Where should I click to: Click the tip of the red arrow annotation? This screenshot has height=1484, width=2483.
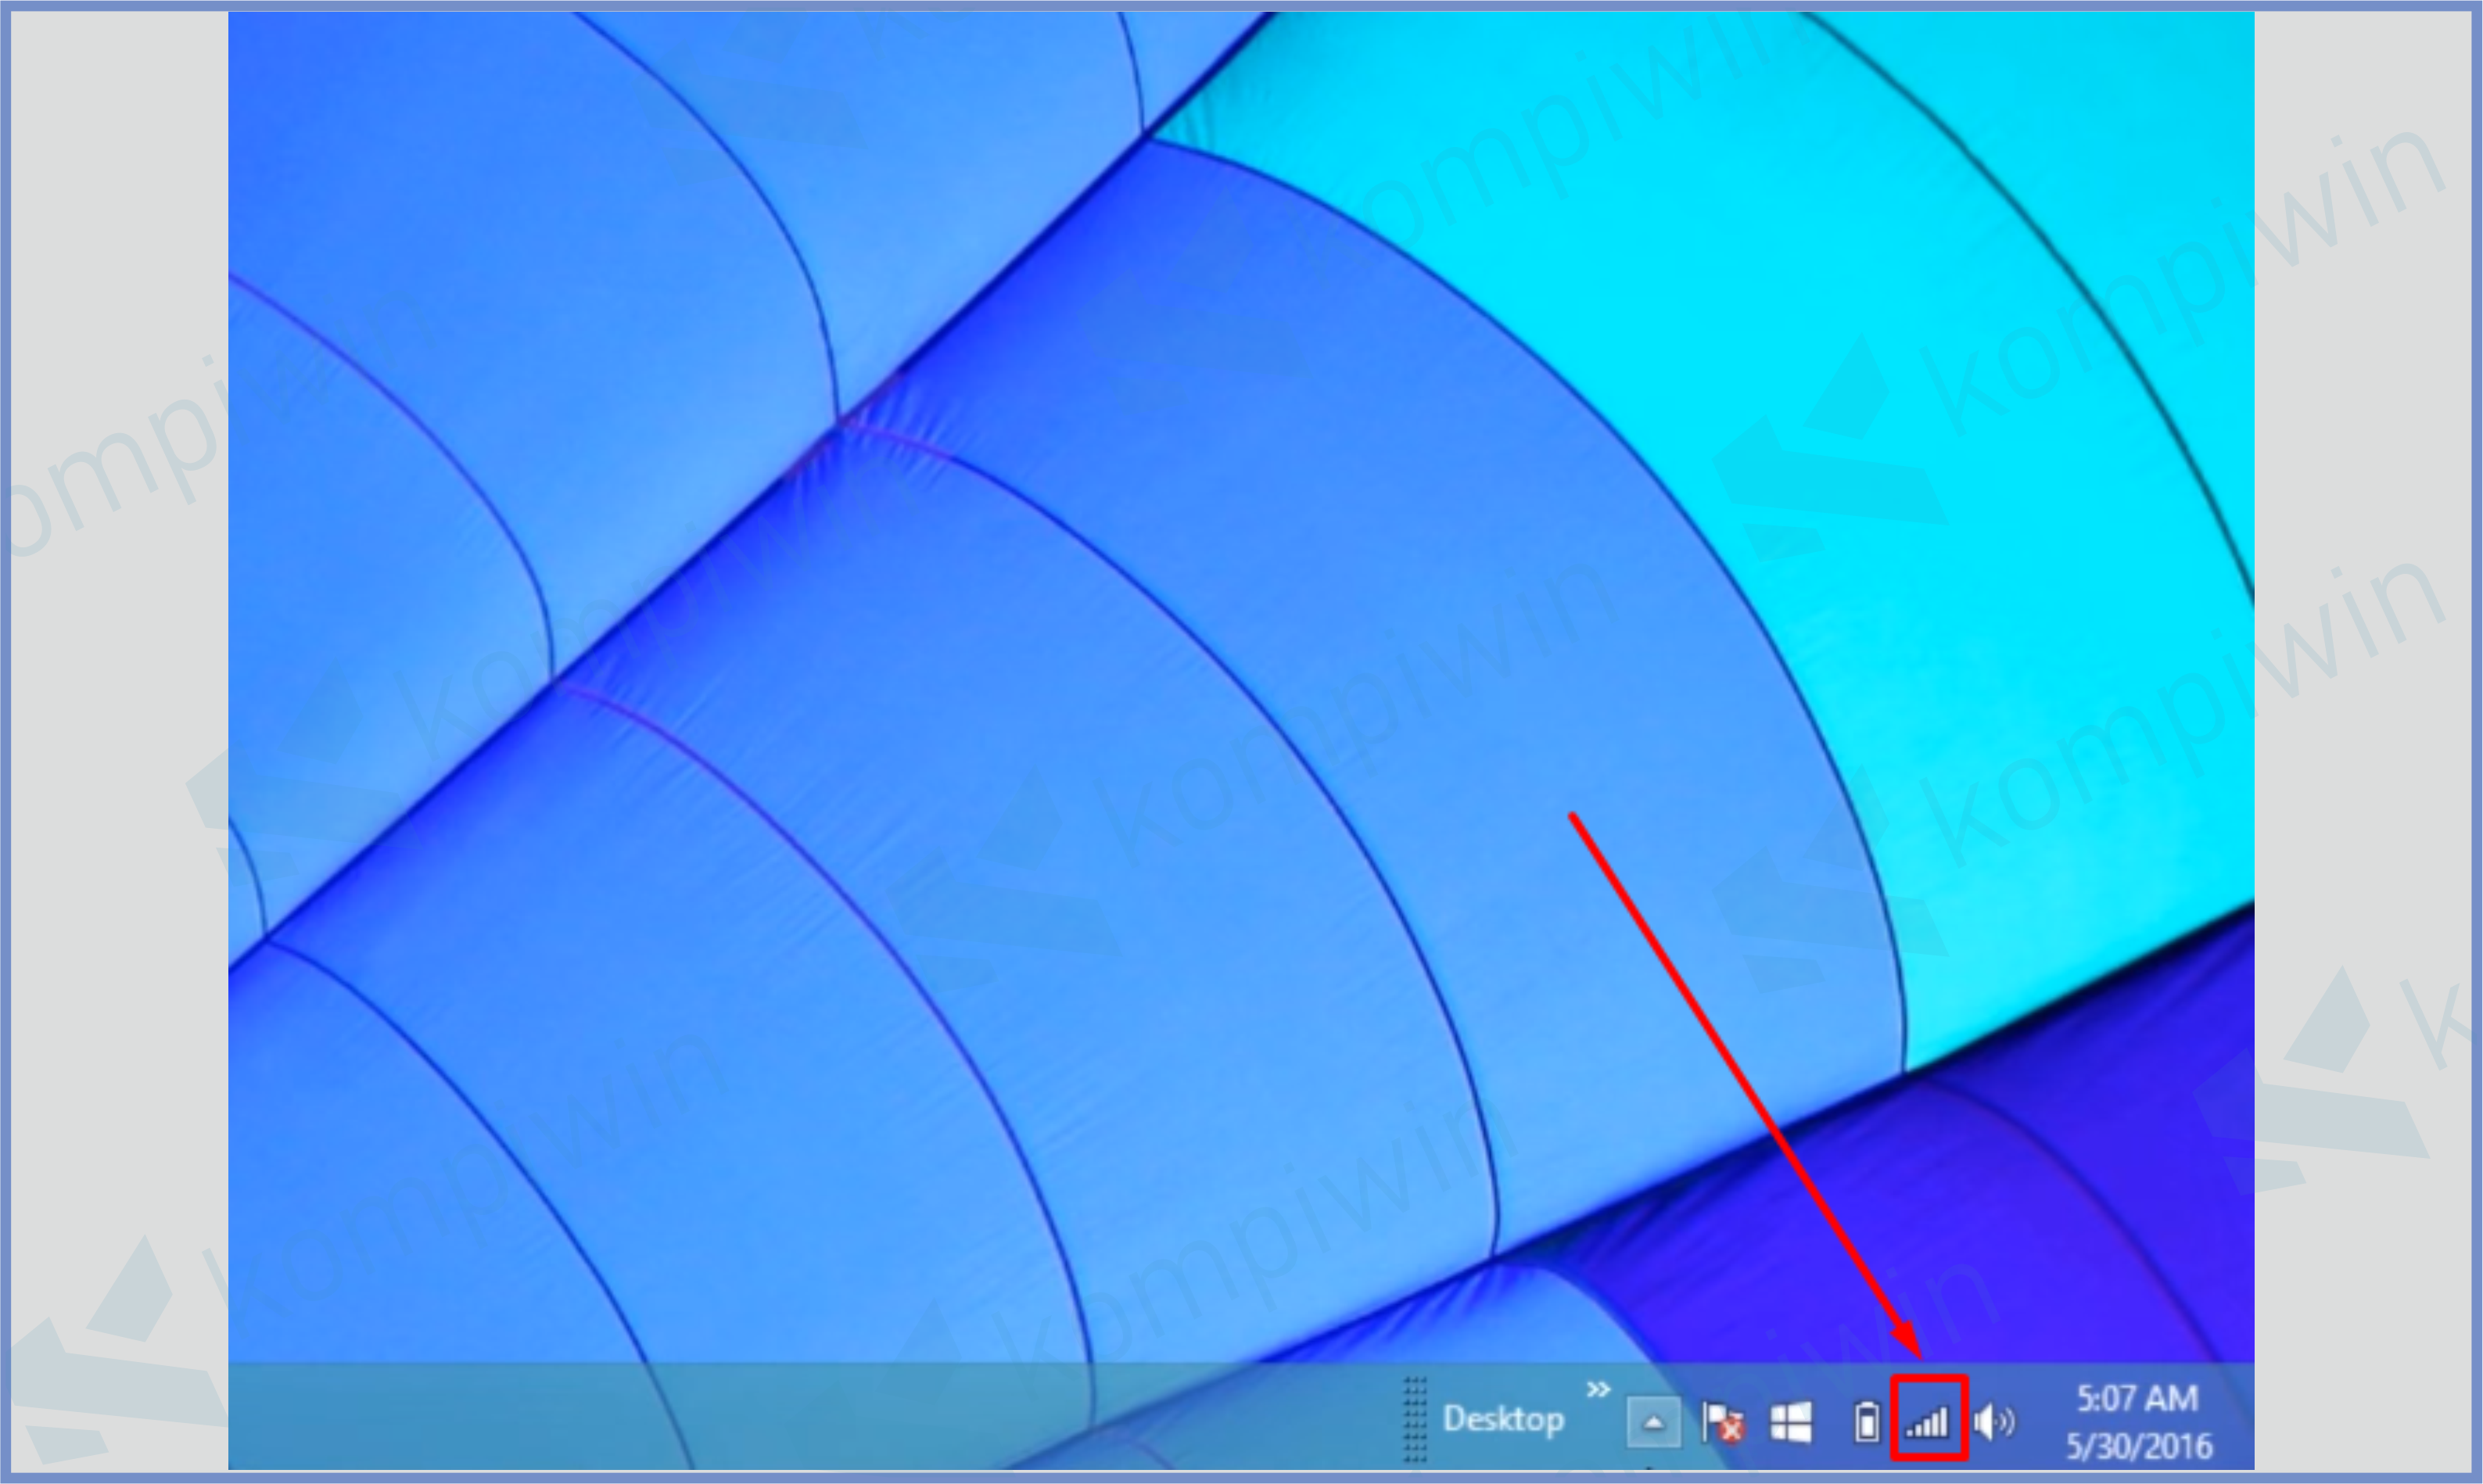pyautogui.click(x=1918, y=1354)
